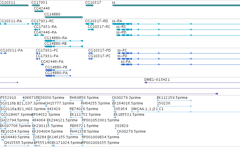Open protein CG14880-PA label
240x147 pixels.
click(x=56, y=73)
